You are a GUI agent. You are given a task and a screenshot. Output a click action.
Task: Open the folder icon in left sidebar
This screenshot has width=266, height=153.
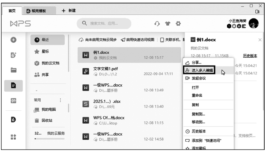pos(14,70)
